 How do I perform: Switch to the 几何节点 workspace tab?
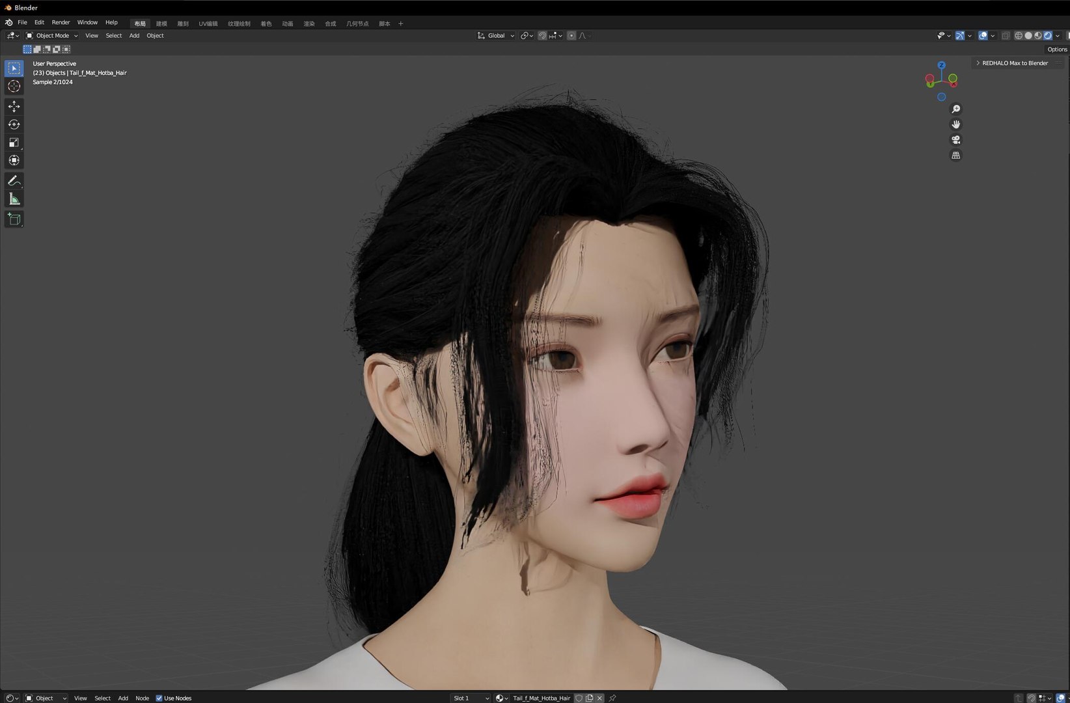pos(357,23)
